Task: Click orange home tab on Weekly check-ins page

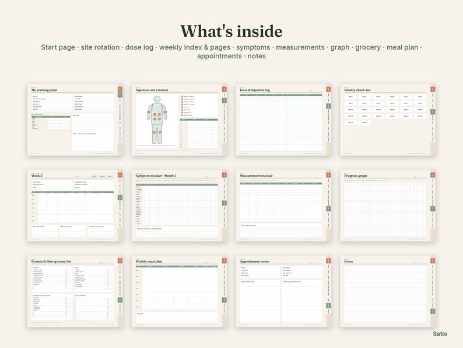Action: click(433, 89)
